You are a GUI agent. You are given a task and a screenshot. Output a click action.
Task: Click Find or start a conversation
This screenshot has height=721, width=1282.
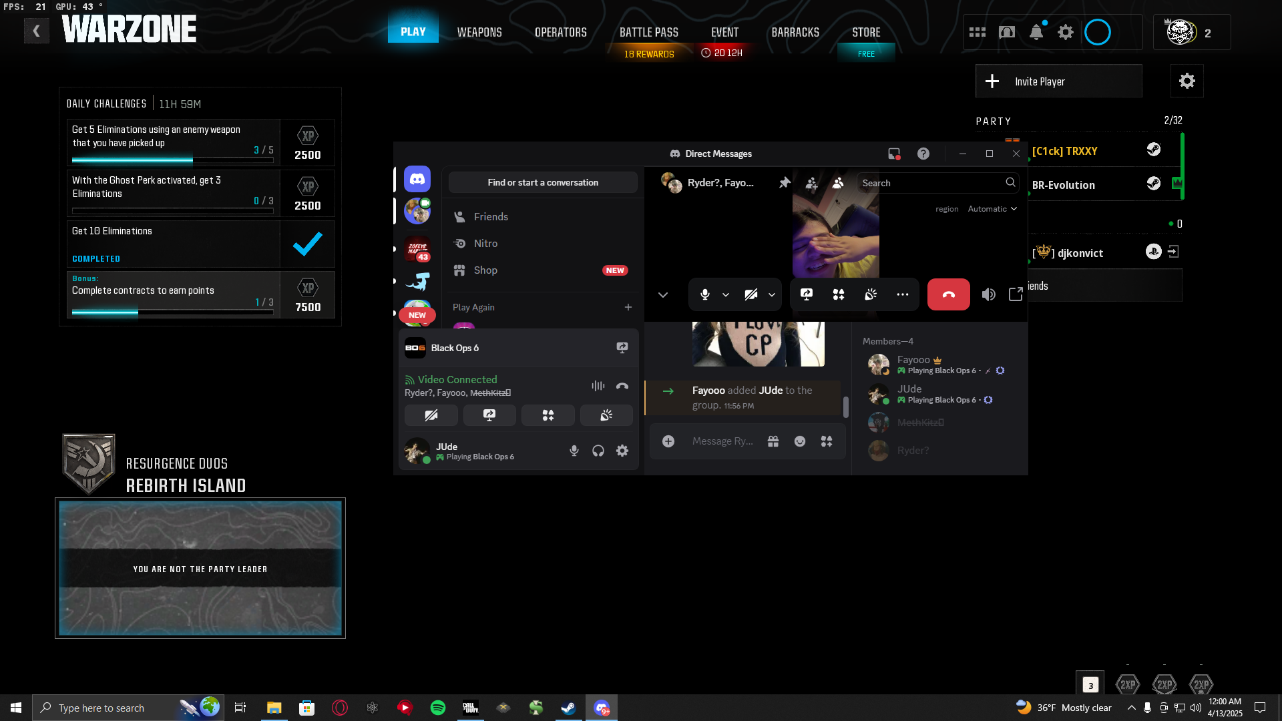pos(543,182)
